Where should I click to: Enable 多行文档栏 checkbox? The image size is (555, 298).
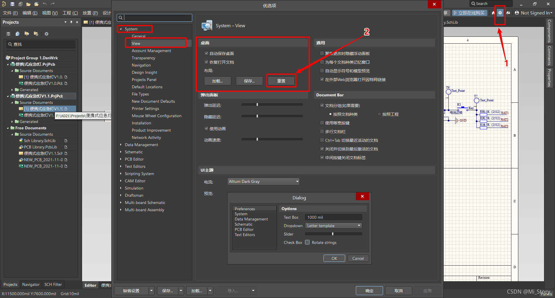[322, 131]
